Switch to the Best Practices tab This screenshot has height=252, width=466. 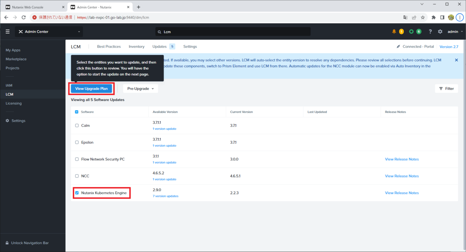click(x=109, y=47)
